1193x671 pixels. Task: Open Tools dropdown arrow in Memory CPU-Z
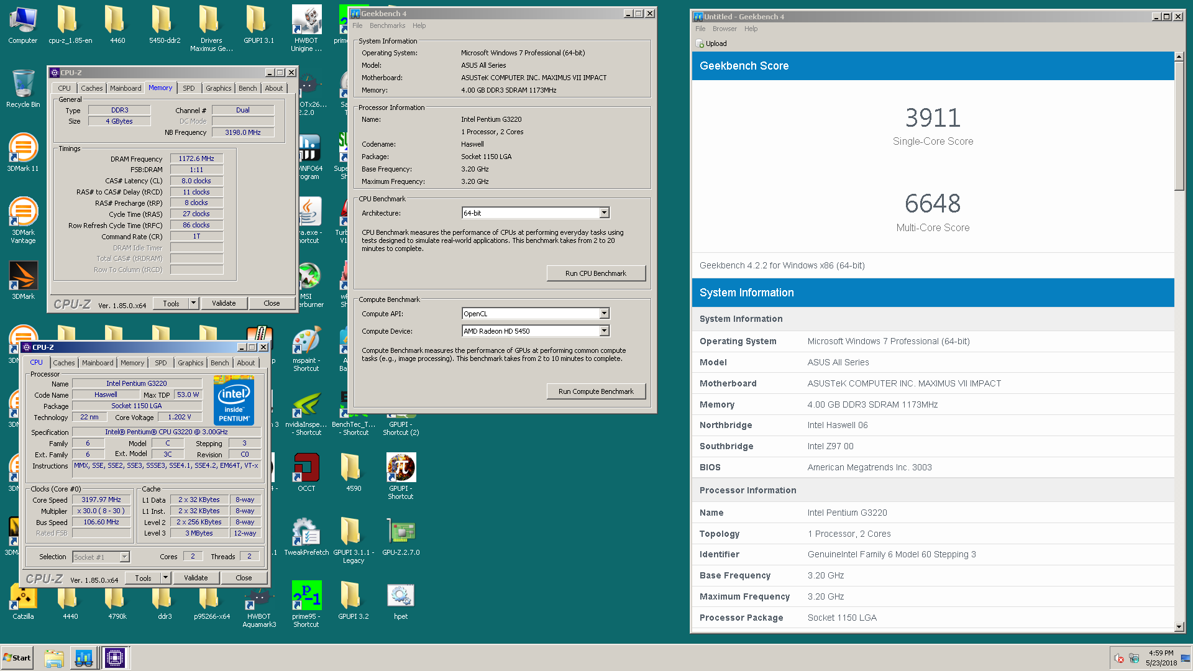194,303
